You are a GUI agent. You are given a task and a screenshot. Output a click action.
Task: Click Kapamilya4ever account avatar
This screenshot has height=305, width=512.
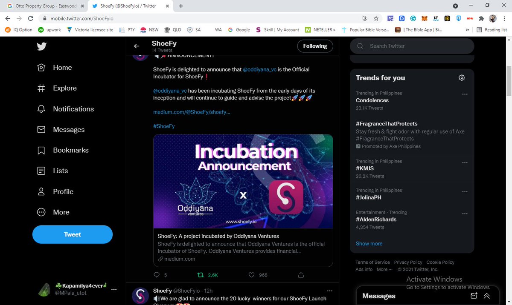[44, 289]
